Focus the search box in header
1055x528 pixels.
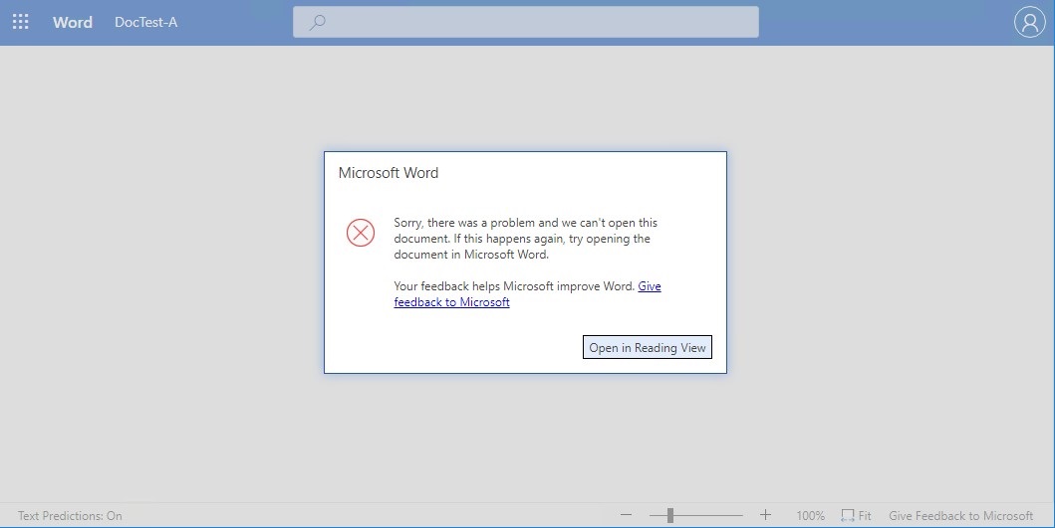click(x=525, y=22)
